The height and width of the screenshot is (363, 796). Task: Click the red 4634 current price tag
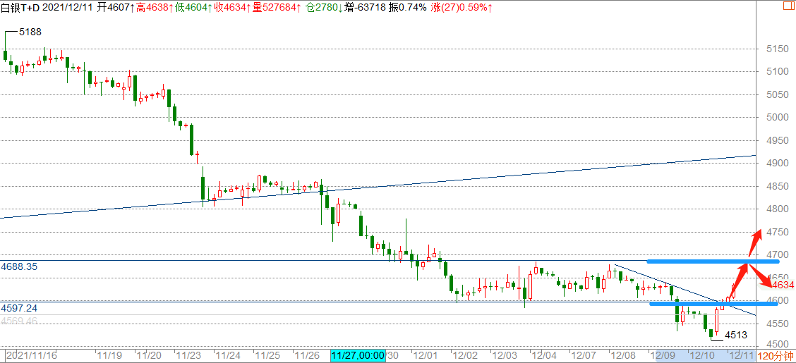tap(783, 285)
